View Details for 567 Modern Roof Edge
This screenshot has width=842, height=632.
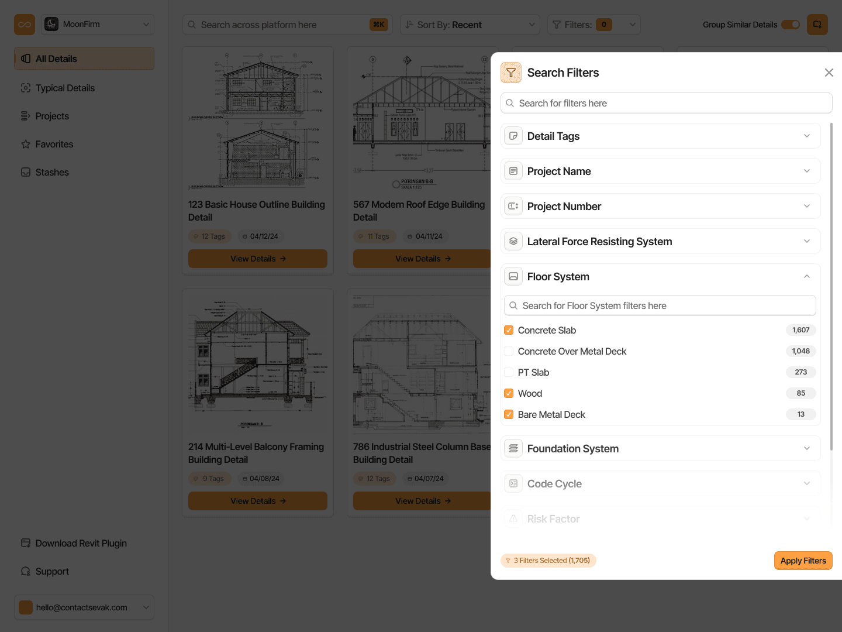click(422, 259)
